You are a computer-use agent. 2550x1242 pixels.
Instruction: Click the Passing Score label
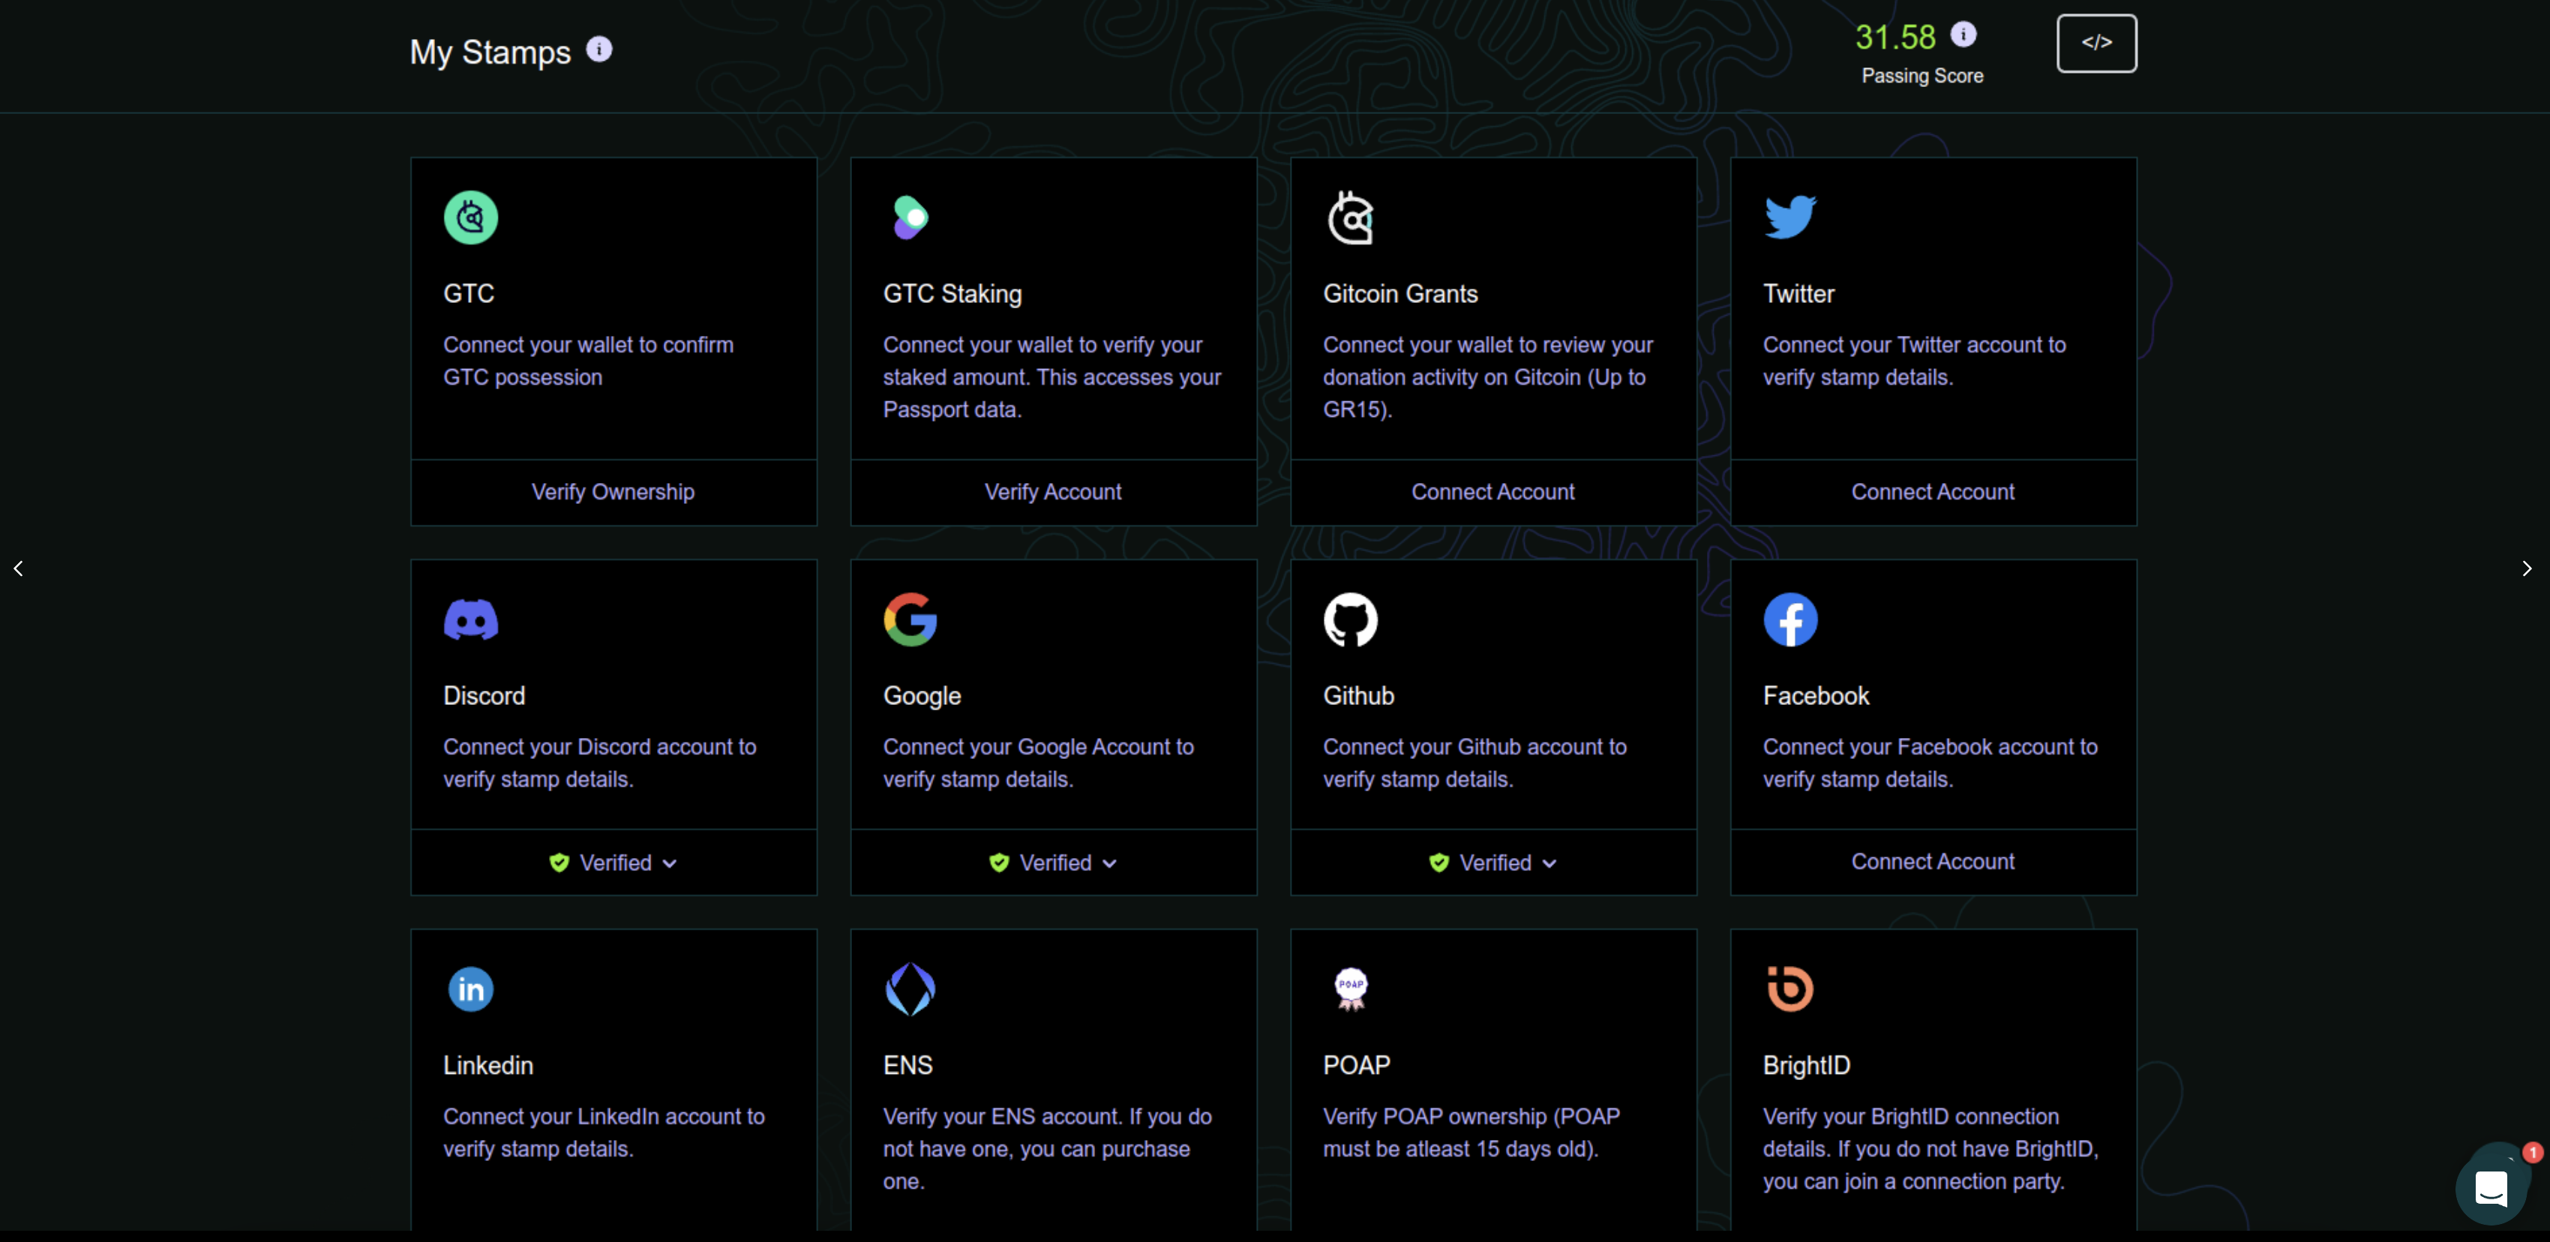1921,76
